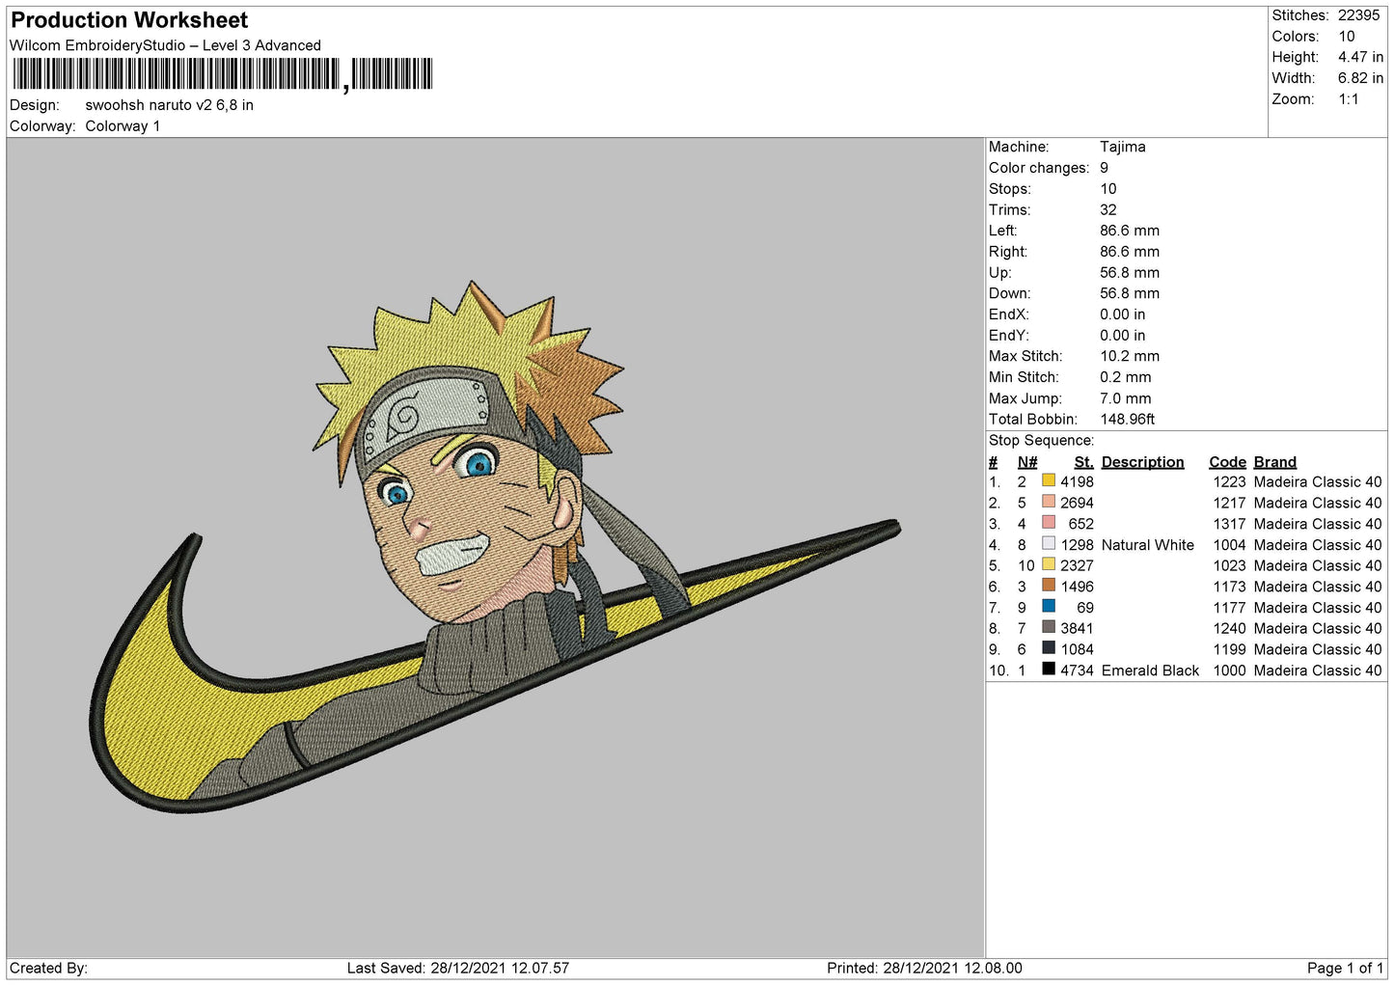Click the Tajima machine value
Image resolution: width=1394 pixels, height=985 pixels.
coord(1122,147)
